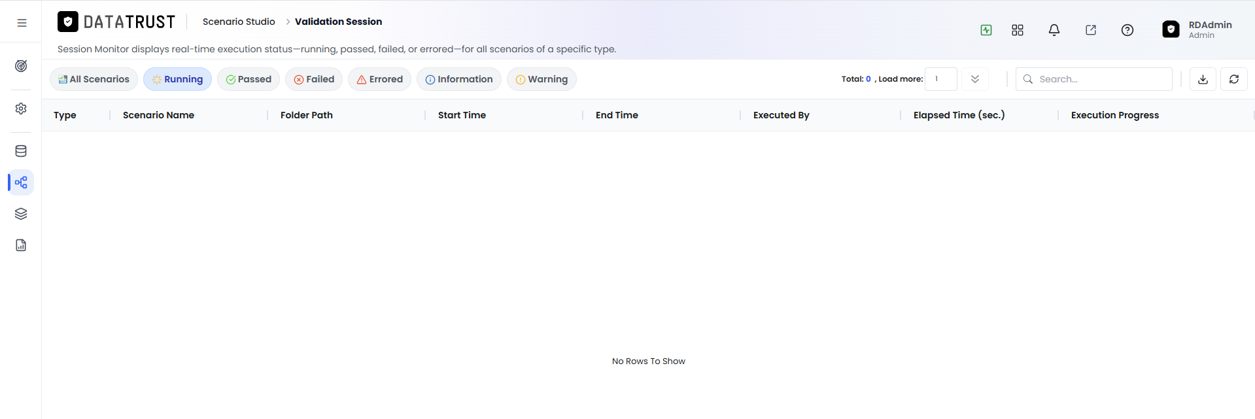Image resolution: width=1255 pixels, height=419 pixels.
Task: Sort by the Executed By column header
Action: 781,115
